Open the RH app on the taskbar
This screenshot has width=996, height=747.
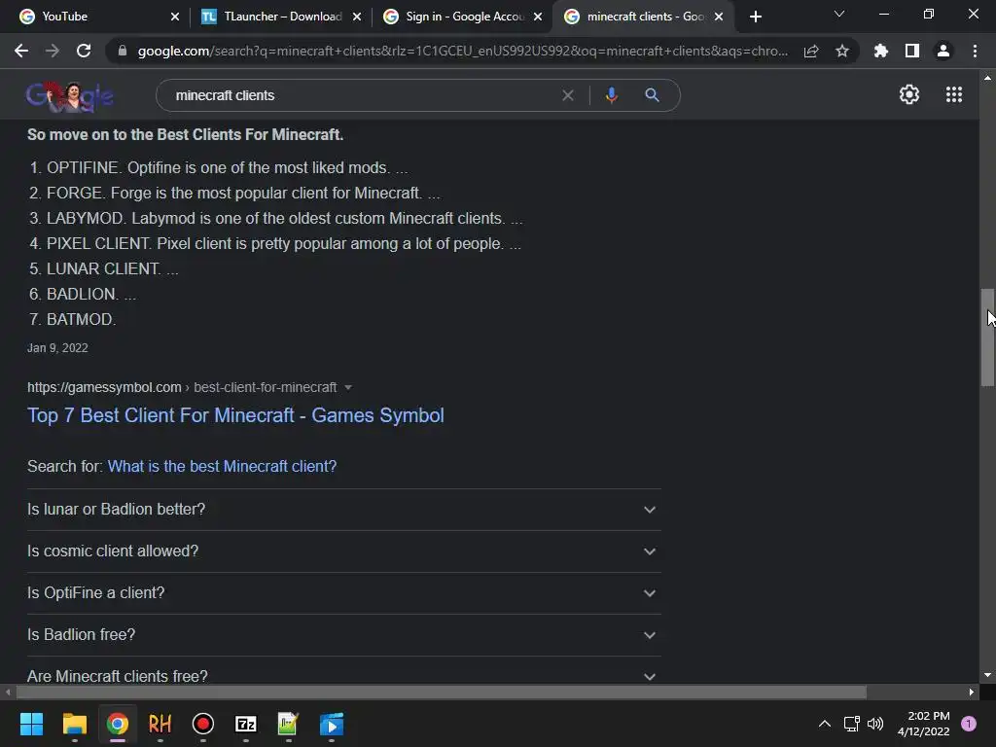click(x=160, y=724)
